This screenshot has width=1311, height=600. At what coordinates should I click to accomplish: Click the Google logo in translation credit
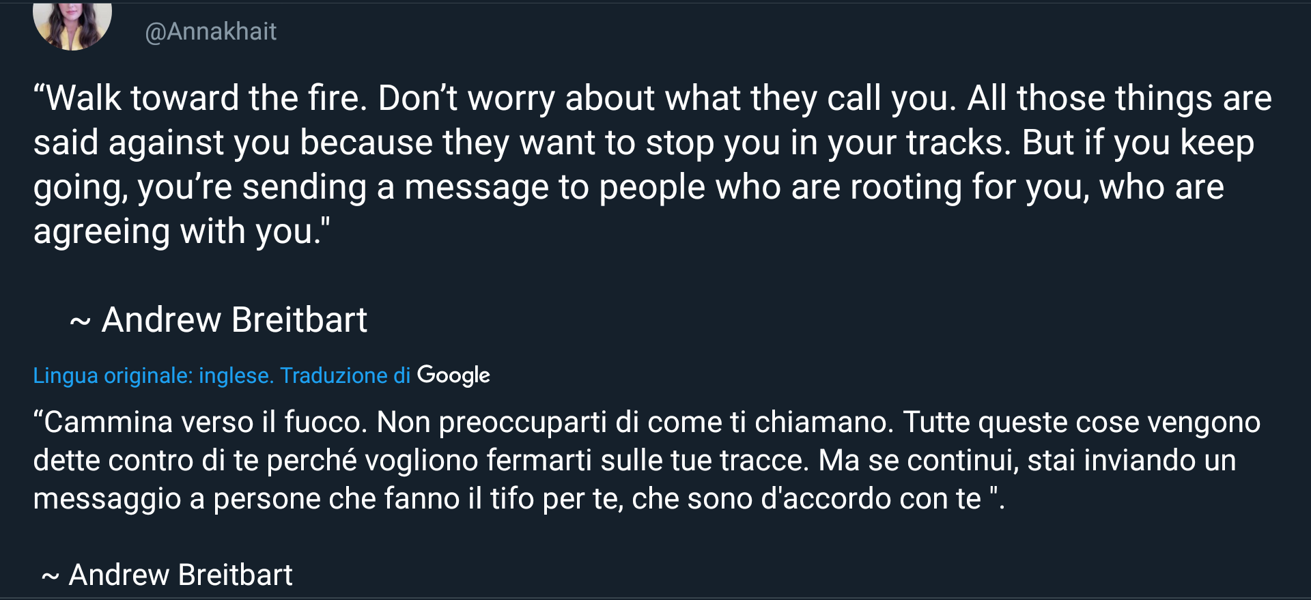[453, 375]
